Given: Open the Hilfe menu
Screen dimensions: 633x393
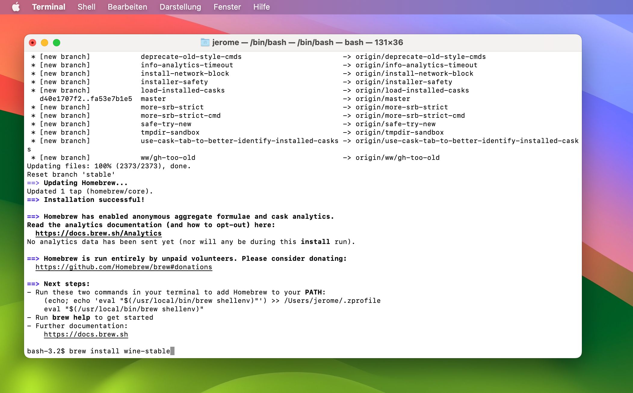Looking at the screenshot, I should tap(261, 7).
